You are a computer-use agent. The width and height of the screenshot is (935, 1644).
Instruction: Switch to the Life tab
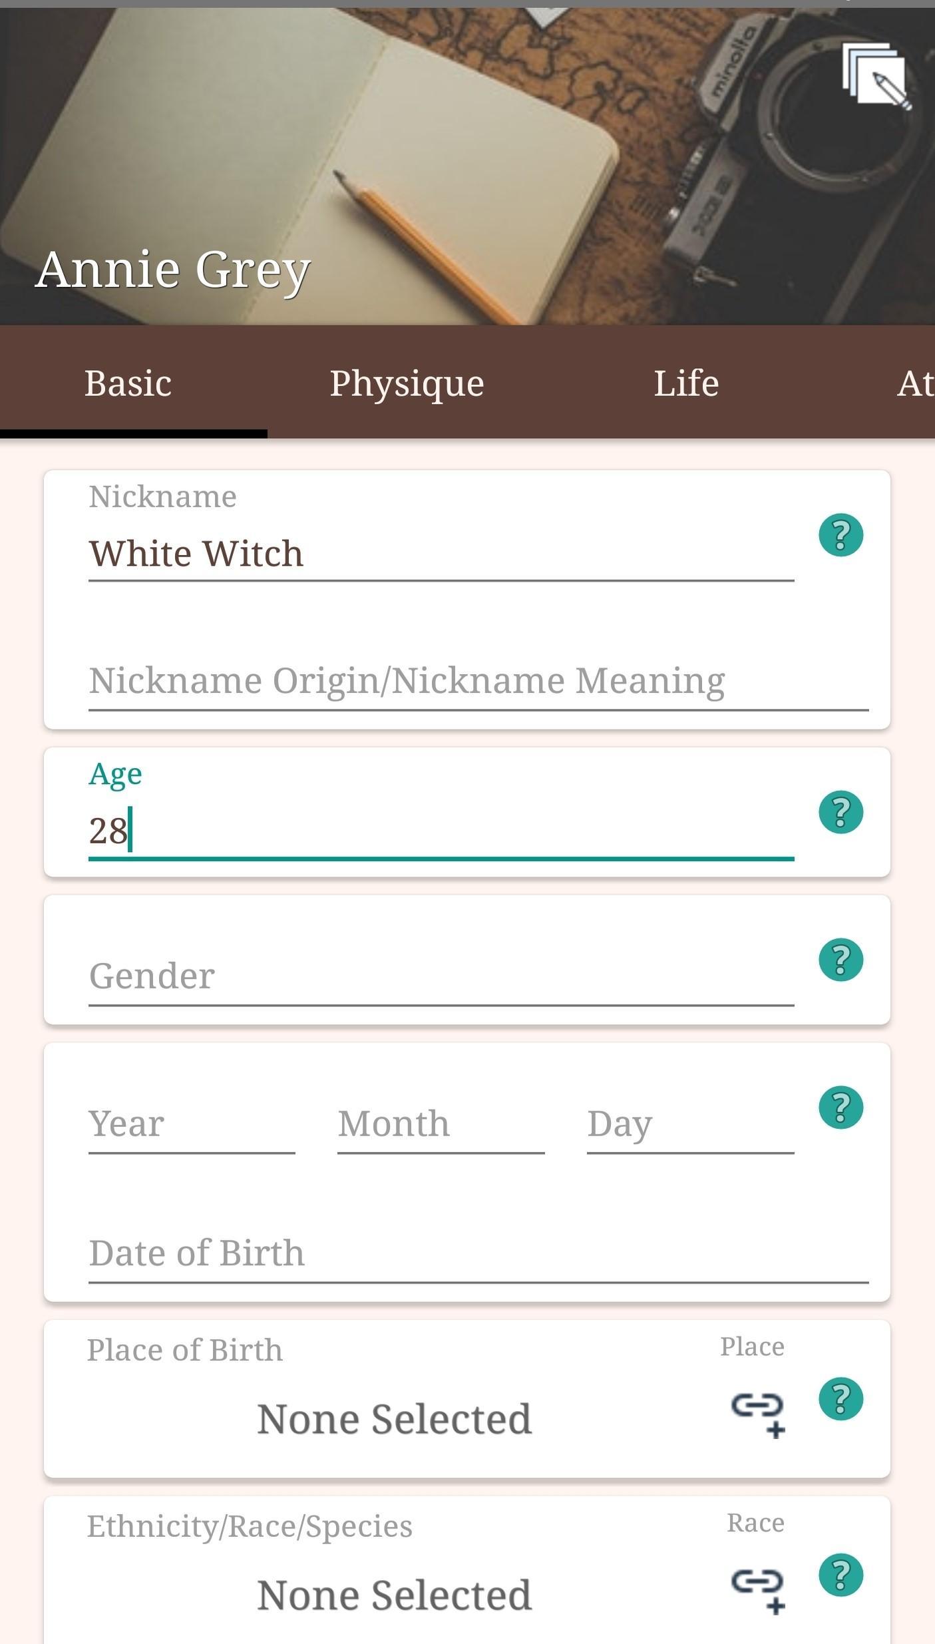click(x=686, y=383)
